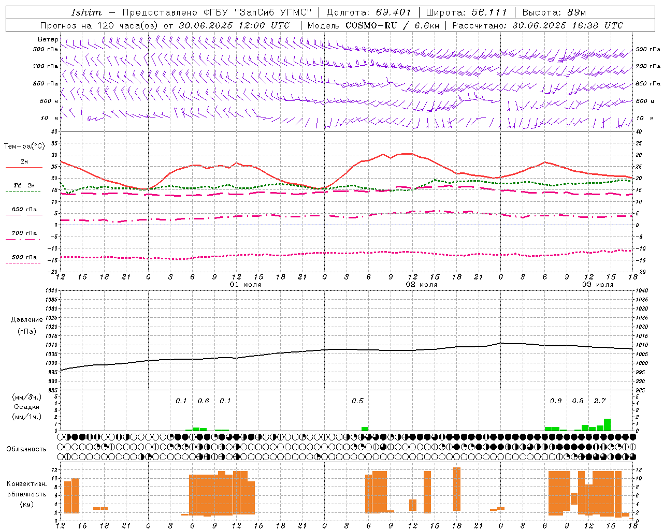Click the "(км)" convective cloud unit label
Image resolution: width=663 pixels, height=530 pixels.
point(26,504)
